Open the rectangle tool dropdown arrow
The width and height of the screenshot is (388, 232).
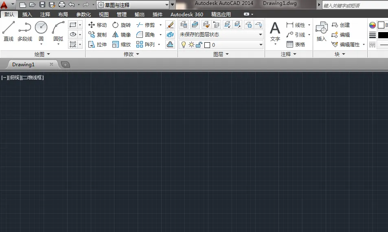(80, 25)
